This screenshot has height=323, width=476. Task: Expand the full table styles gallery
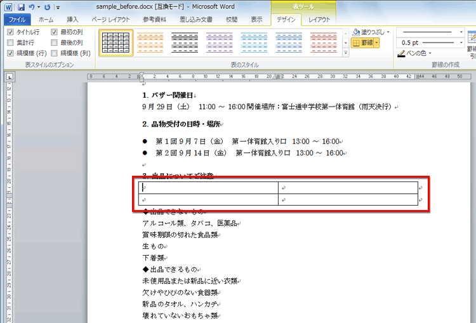click(345, 53)
